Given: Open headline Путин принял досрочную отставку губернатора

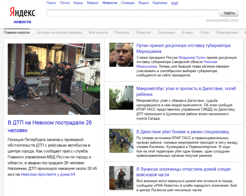Looking at the screenshot, I should pyautogui.click(x=183, y=48).
